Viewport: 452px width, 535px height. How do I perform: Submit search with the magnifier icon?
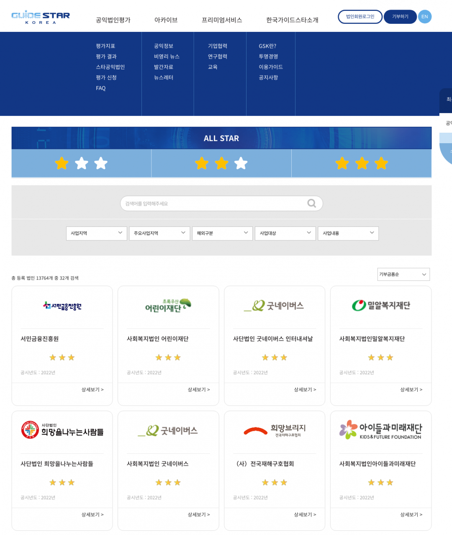tap(312, 203)
